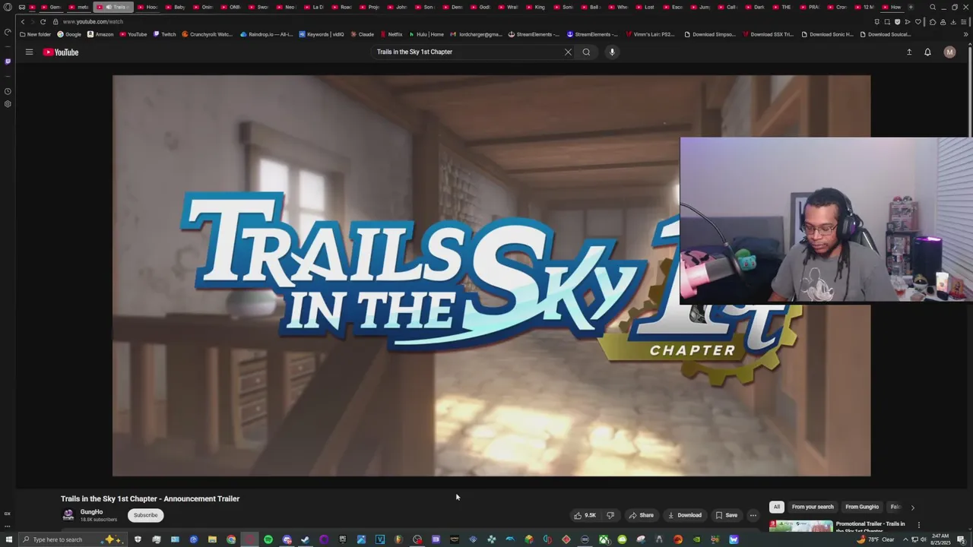This screenshot has height=547, width=973.
Task: Clear the search query with the X
Action: coord(568,52)
